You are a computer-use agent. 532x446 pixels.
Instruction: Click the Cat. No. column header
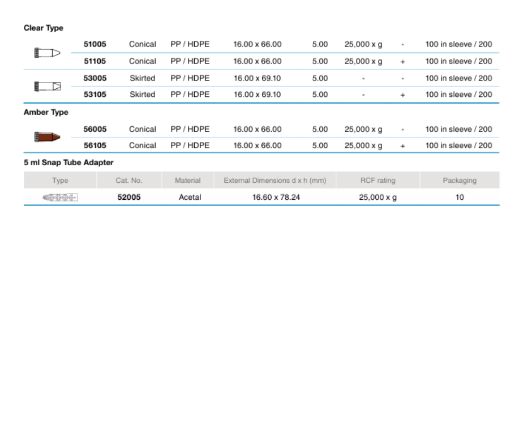129,181
